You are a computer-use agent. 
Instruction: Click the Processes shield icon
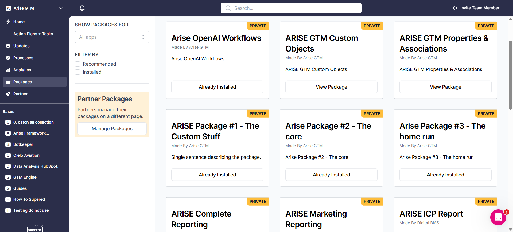point(8,58)
